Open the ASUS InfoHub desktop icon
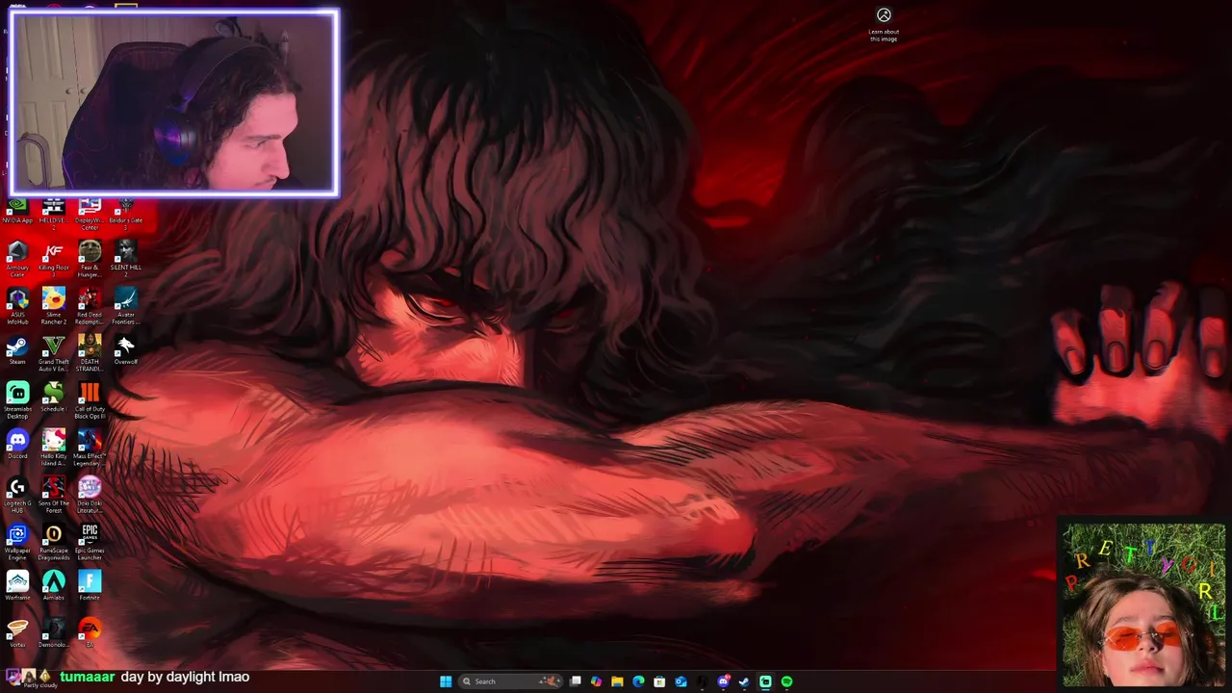The width and height of the screenshot is (1232, 693). point(17,306)
